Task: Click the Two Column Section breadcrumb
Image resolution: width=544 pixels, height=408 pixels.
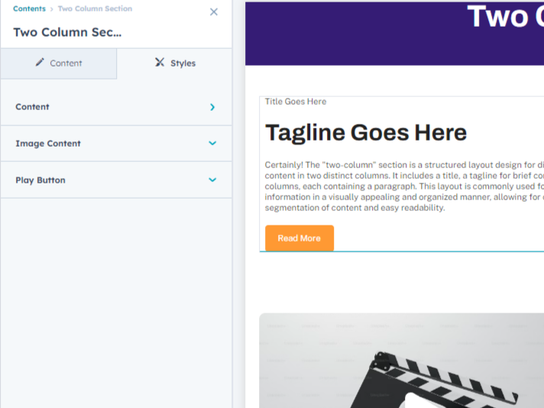Action: coord(95,9)
